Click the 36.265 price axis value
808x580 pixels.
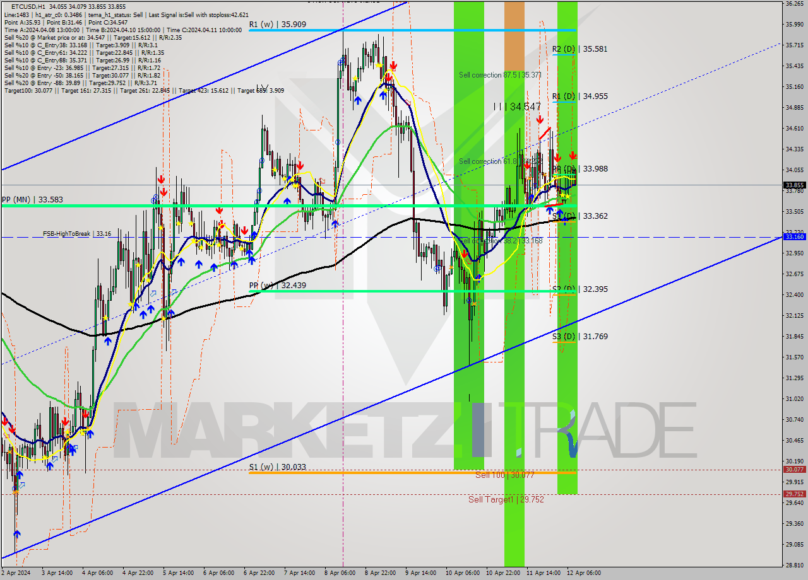click(x=794, y=4)
